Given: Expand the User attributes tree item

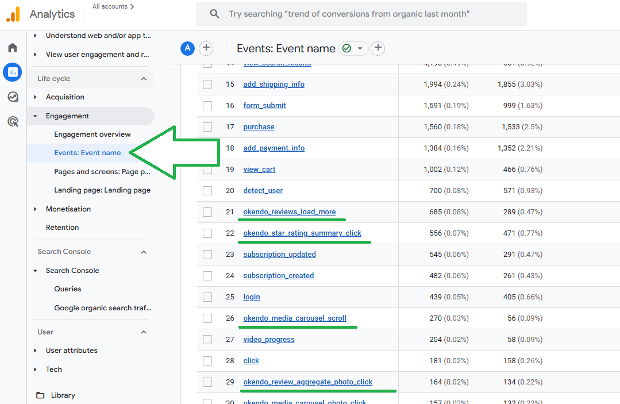Looking at the screenshot, I should click(x=35, y=351).
